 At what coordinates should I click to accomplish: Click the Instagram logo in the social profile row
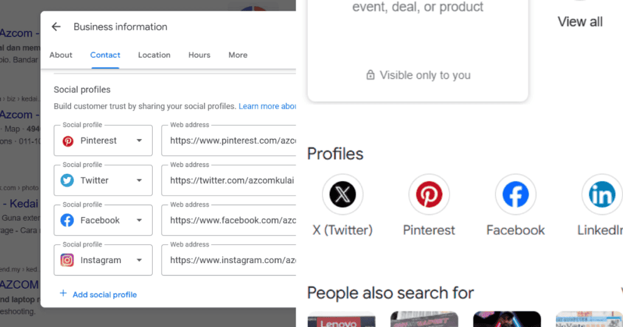[68, 260]
